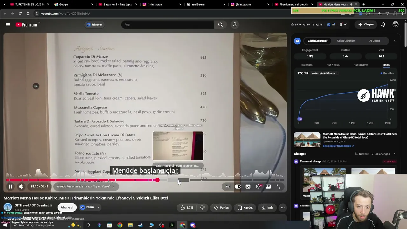Open Steam from the taskbar
Viewport: 407px width, 229px height.
pyautogui.click(x=141, y=225)
